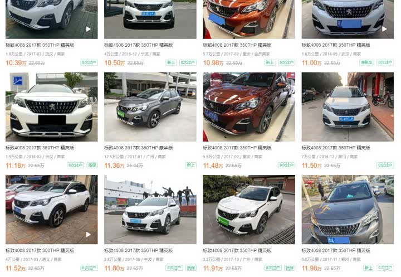Click the 0次过户 tag on the 11.50万 listing

(385, 165)
